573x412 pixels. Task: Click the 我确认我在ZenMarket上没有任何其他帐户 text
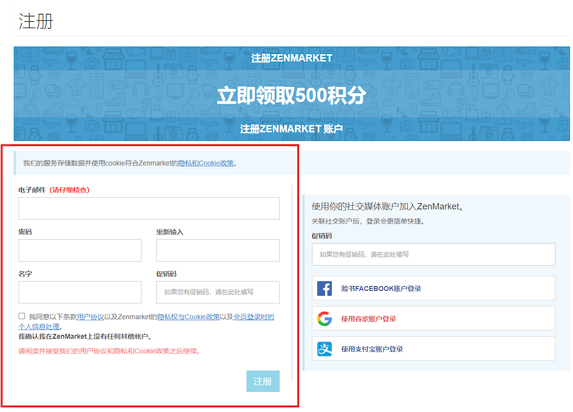85,336
